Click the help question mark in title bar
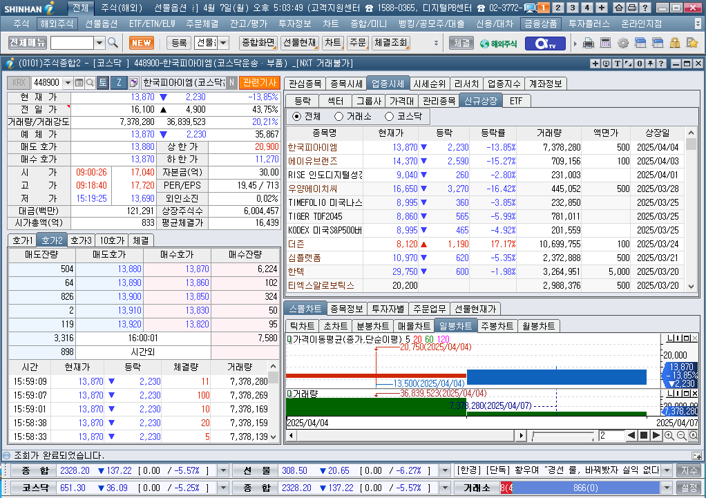The width and height of the screenshot is (706, 498). 645,8
